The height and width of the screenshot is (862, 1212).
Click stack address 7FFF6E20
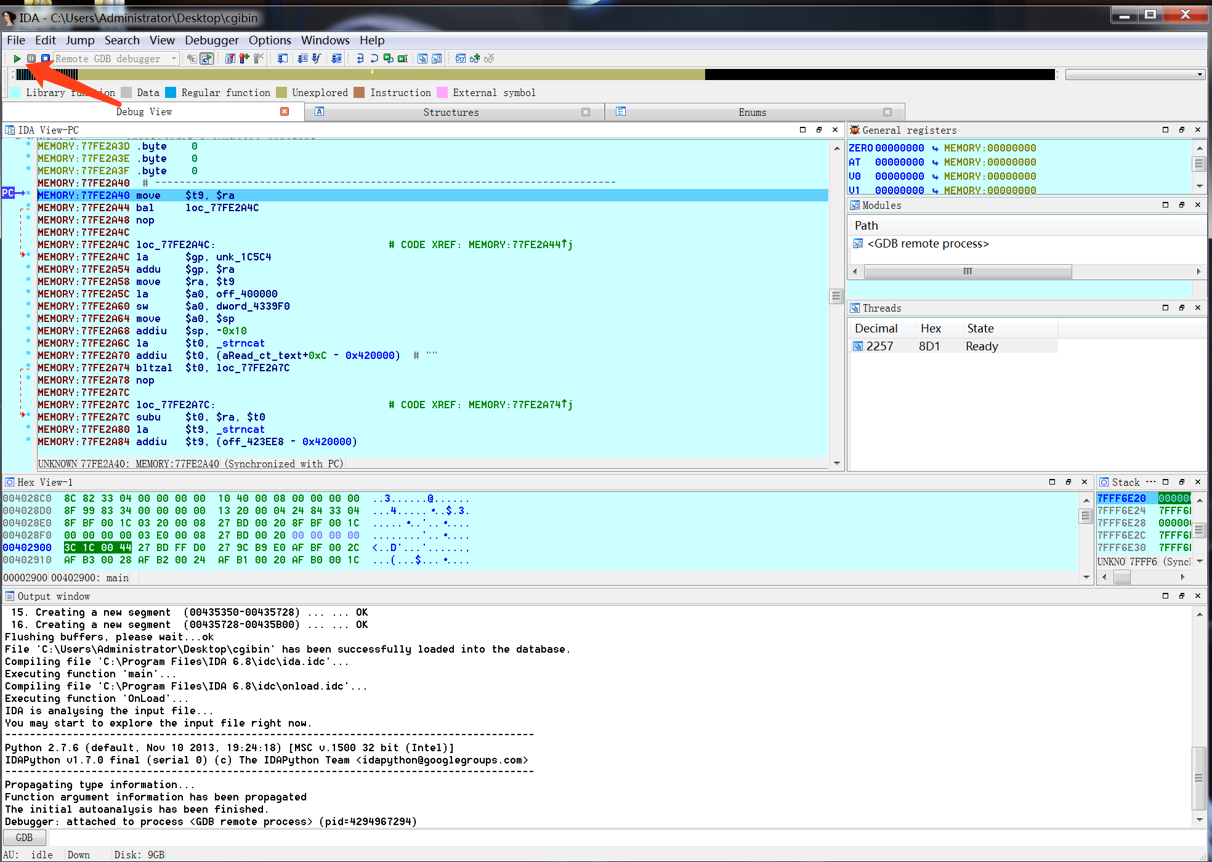(x=1121, y=499)
